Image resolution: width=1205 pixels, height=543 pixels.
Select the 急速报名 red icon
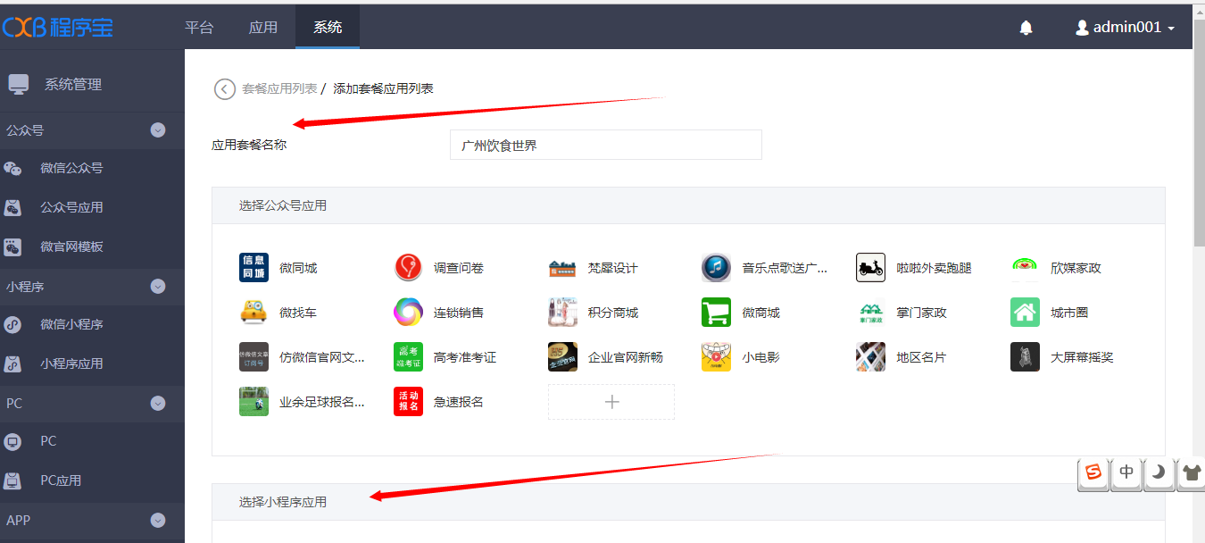tap(408, 402)
